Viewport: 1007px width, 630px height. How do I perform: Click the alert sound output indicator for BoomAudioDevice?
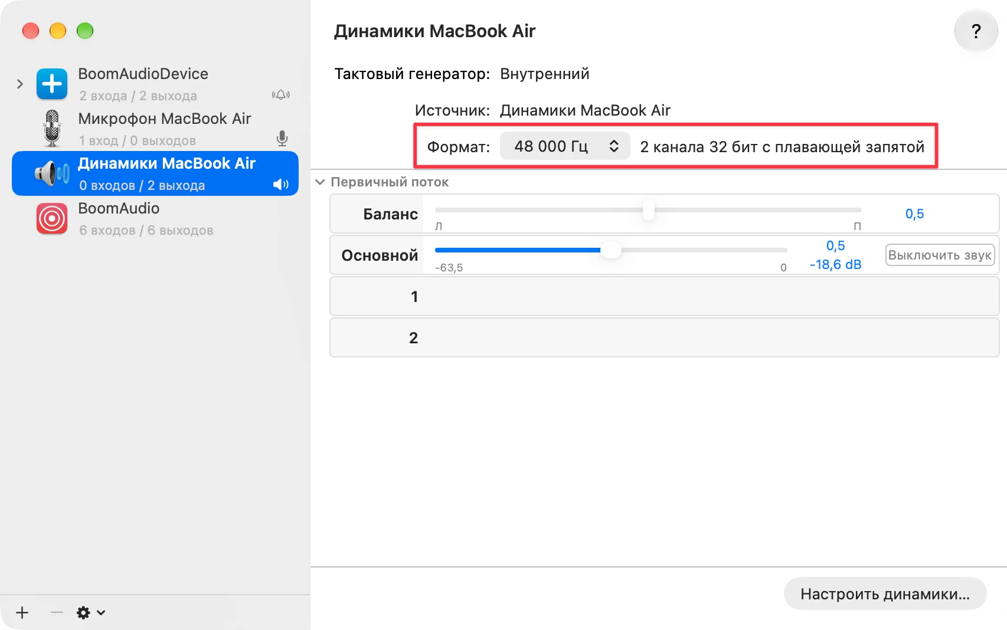pos(281,94)
